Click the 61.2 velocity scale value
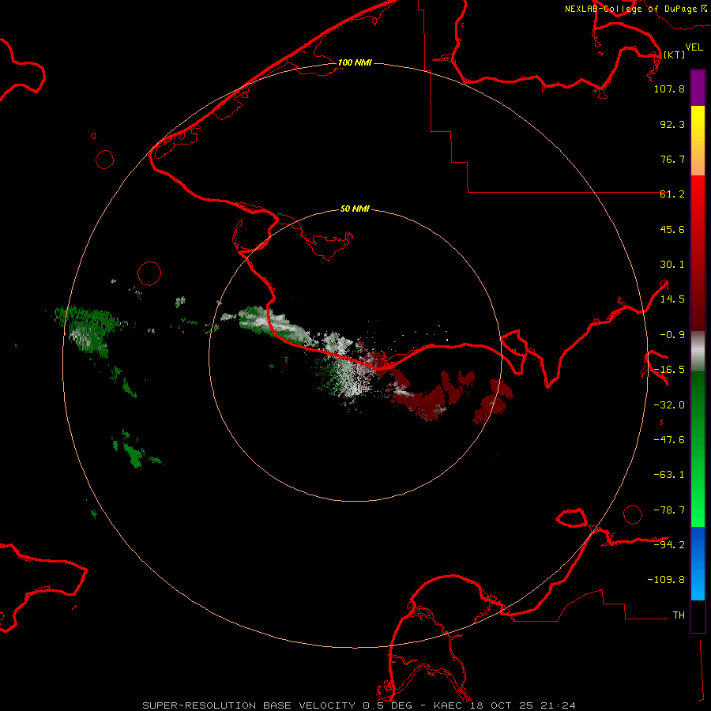This screenshot has height=711, width=711. (x=672, y=194)
